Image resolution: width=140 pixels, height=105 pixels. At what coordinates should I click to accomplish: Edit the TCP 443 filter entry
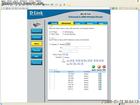(99, 78)
